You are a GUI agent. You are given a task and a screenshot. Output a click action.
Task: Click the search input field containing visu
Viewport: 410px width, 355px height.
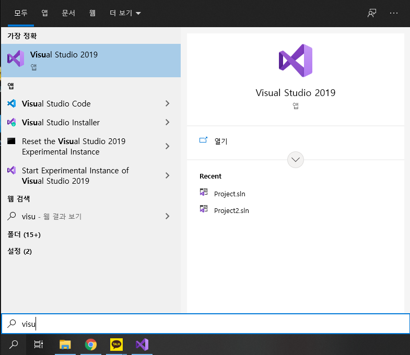click(x=206, y=324)
